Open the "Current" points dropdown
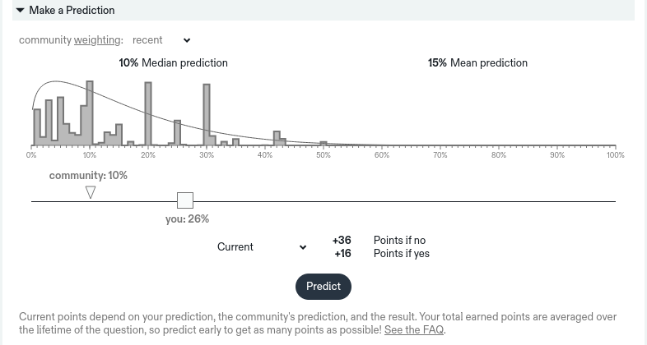Screen dimensions: 647x345 pyautogui.click(x=261, y=247)
